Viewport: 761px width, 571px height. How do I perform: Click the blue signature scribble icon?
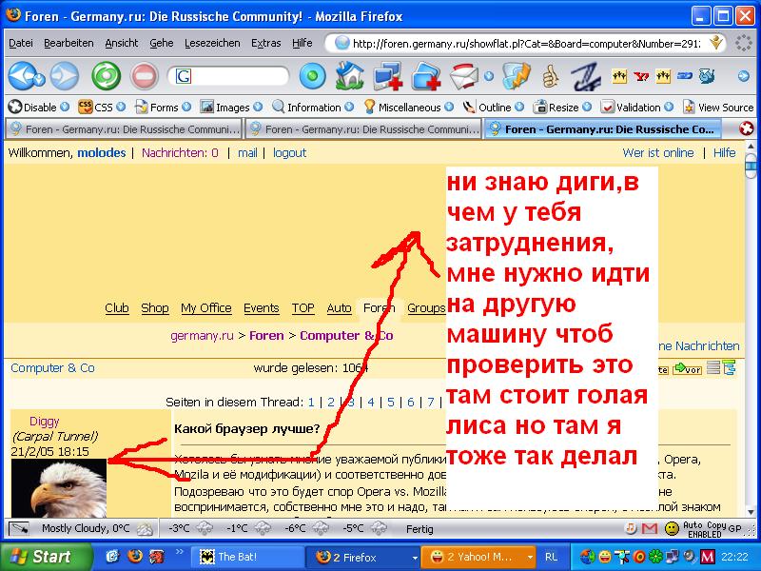tap(586, 76)
